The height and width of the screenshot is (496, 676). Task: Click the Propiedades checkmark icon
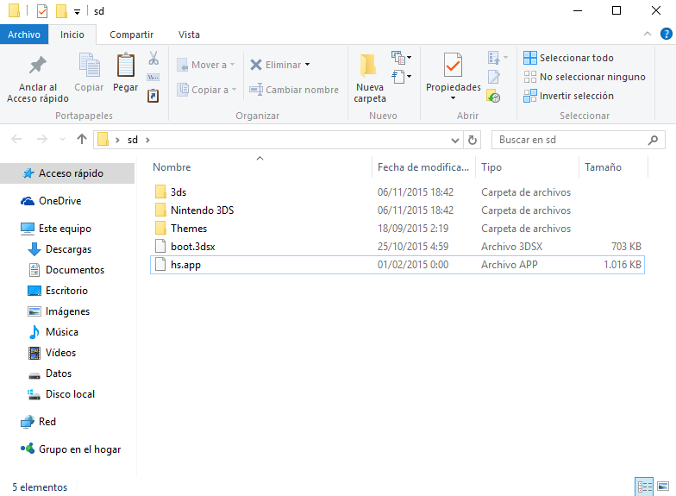(453, 66)
